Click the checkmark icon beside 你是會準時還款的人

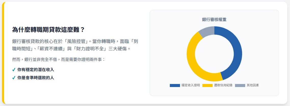pyautogui.click(x=14, y=78)
